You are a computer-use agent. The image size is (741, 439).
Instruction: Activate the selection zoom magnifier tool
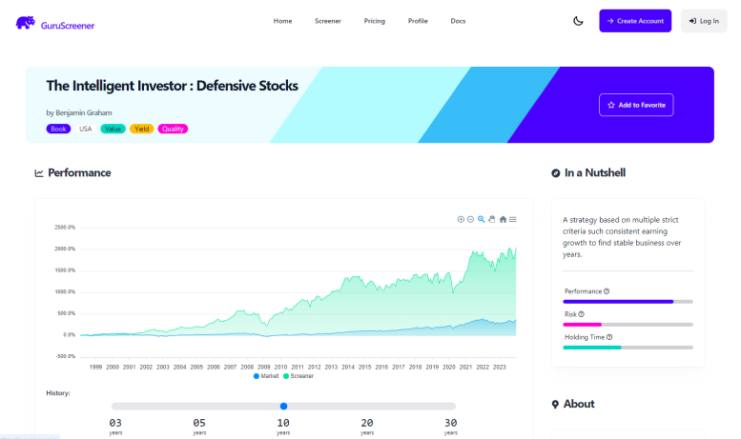pos(482,219)
